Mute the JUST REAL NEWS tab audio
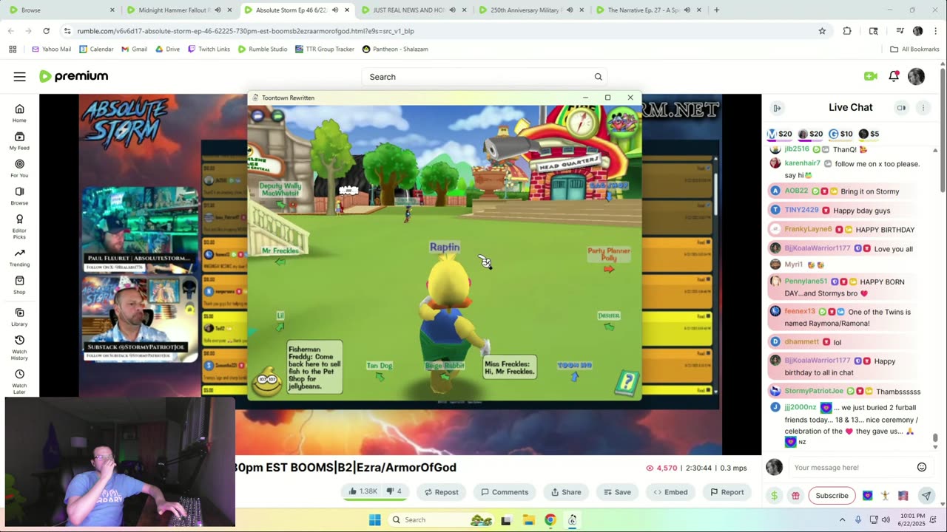Viewport: 947px width, 532px height. 453,10
